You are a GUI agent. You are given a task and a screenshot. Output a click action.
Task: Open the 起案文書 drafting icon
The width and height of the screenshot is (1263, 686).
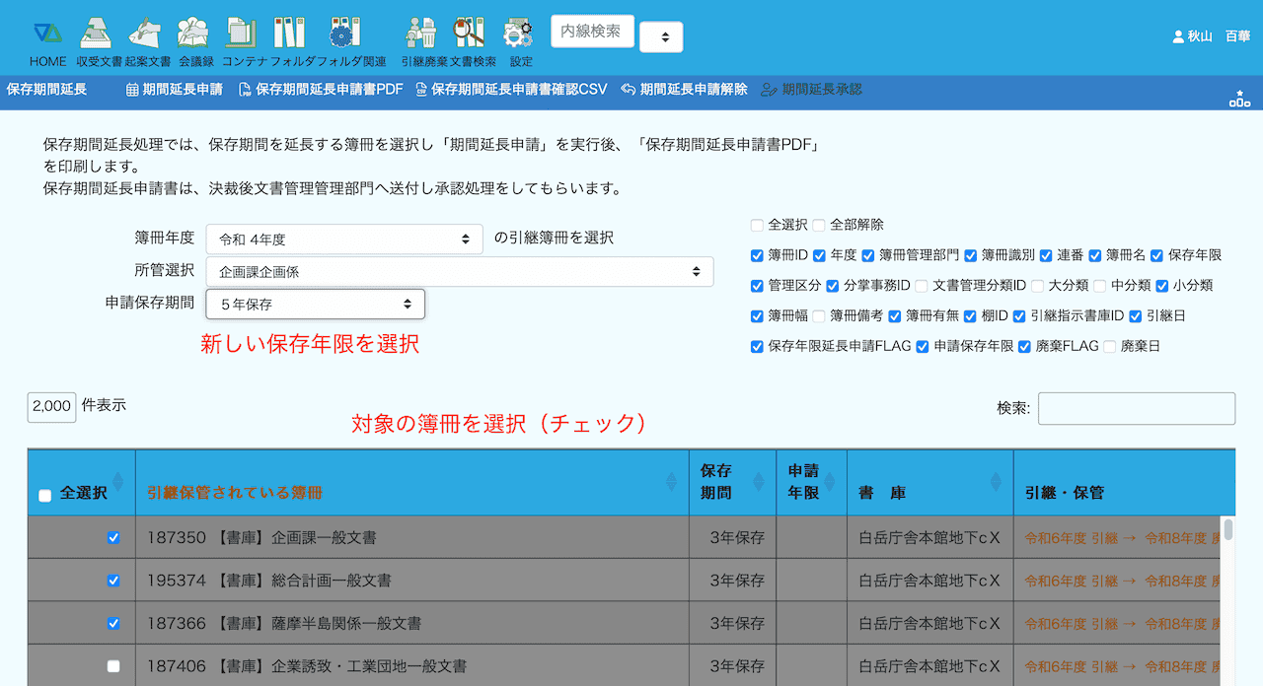(x=144, y=34)
